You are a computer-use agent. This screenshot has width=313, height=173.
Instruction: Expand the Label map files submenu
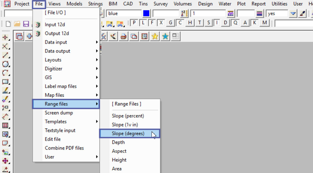(66, 86)
